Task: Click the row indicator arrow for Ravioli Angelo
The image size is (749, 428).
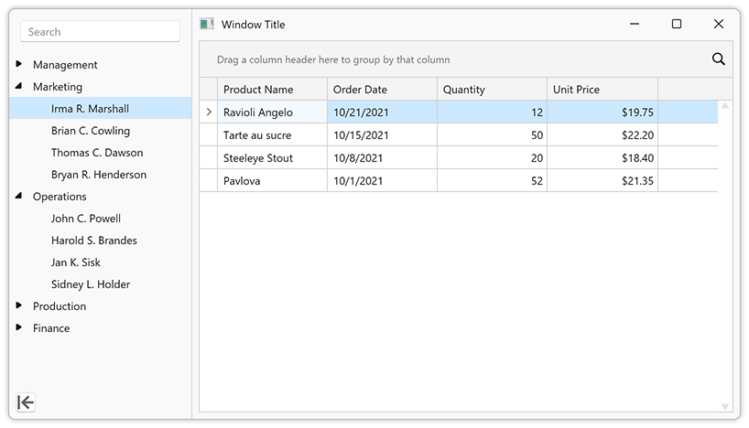Action: click(x=209, y=112)
